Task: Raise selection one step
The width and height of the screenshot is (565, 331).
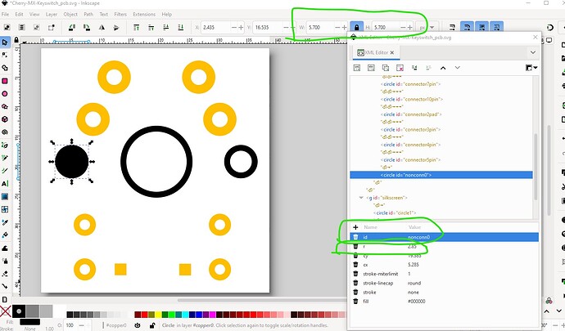Action: pyautogui.click(x=151, y=27)
